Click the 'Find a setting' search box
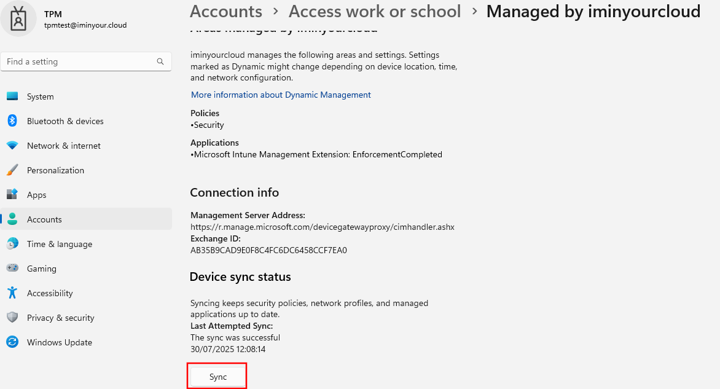The height and width of the screenshot is (389, 720). pyautogui.click(x=80, y=61)
